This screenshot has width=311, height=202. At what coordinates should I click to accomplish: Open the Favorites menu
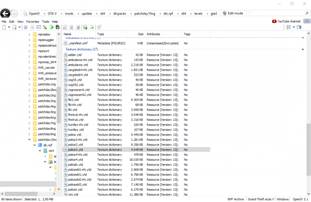33,22
